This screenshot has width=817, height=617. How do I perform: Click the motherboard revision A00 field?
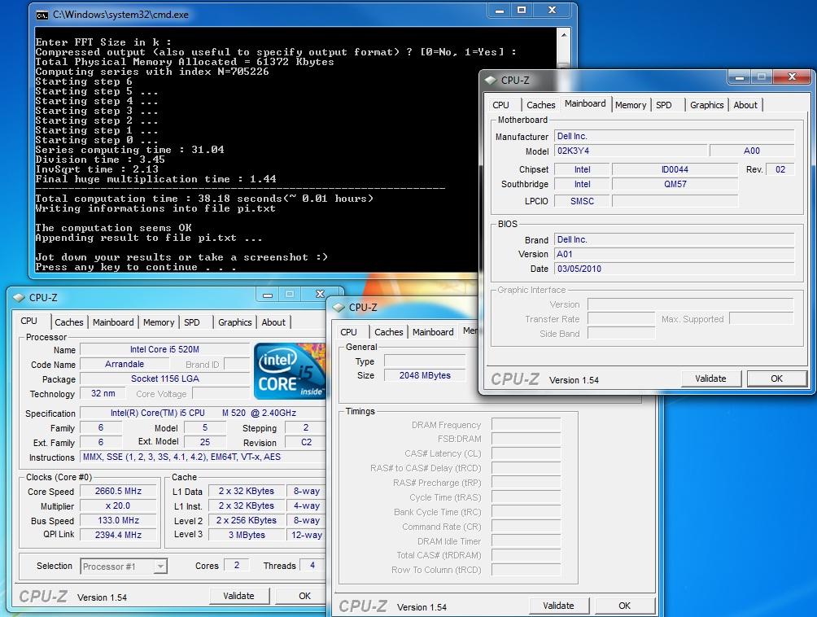point(752,151)
